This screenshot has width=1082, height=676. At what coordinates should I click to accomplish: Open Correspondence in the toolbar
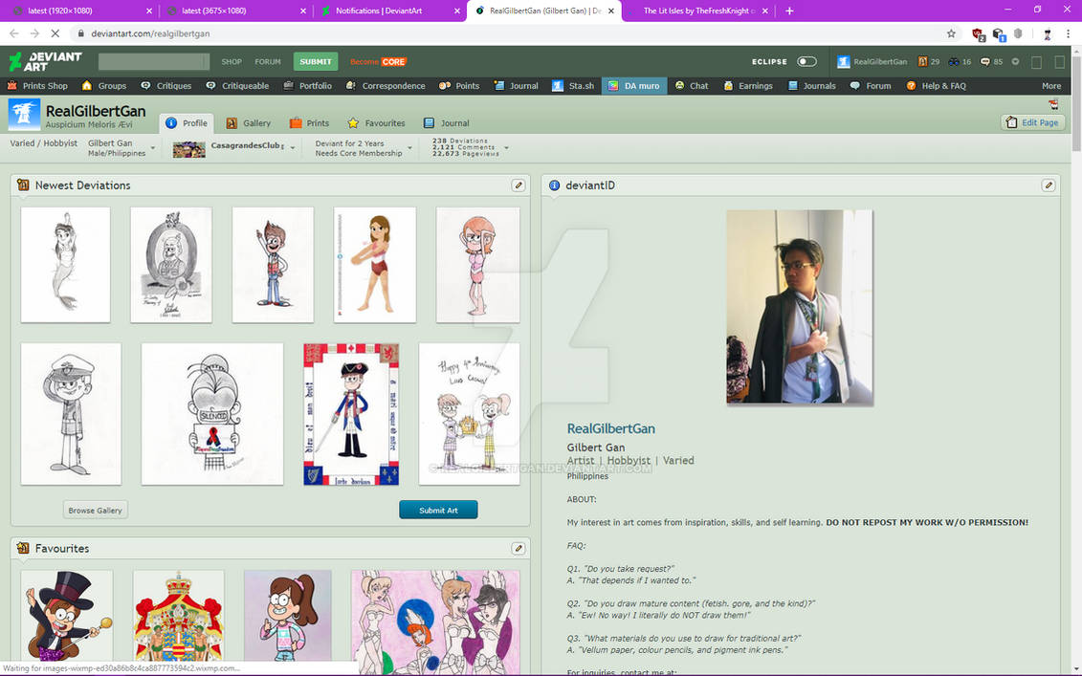[x=386, y=85]
